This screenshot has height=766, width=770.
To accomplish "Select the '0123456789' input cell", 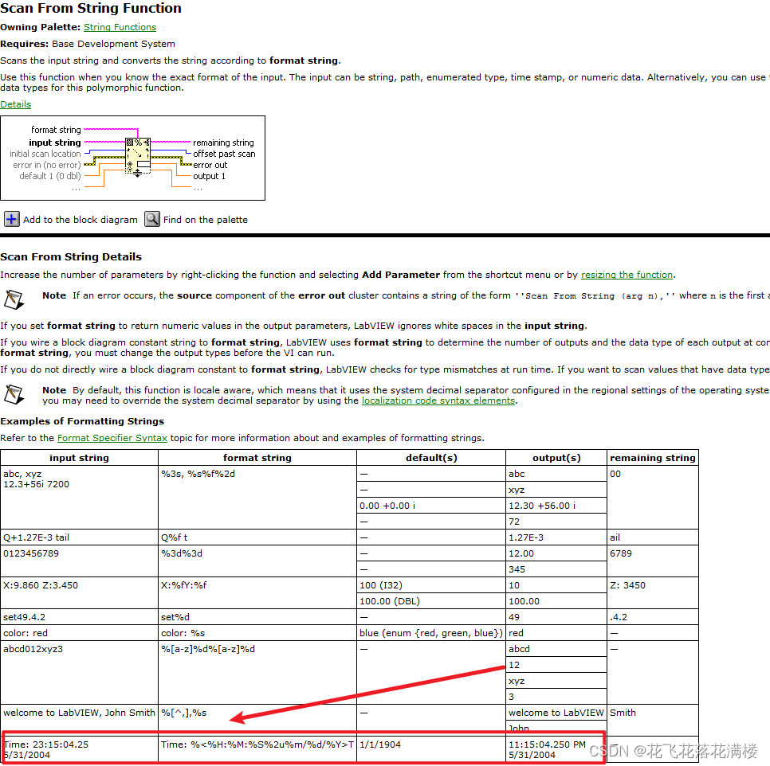I will (x=79, y=561).
